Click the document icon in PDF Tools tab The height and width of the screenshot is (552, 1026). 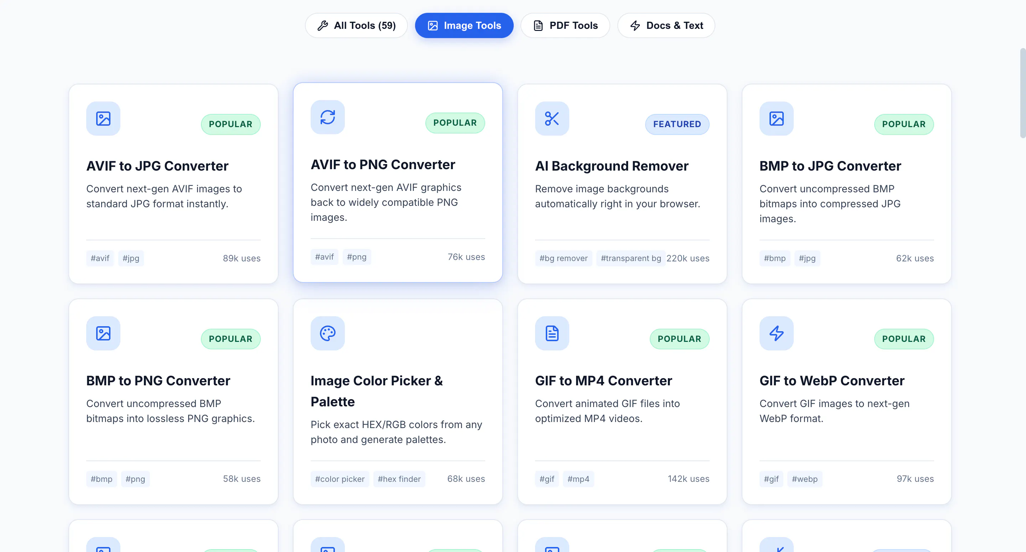(538, 26)
